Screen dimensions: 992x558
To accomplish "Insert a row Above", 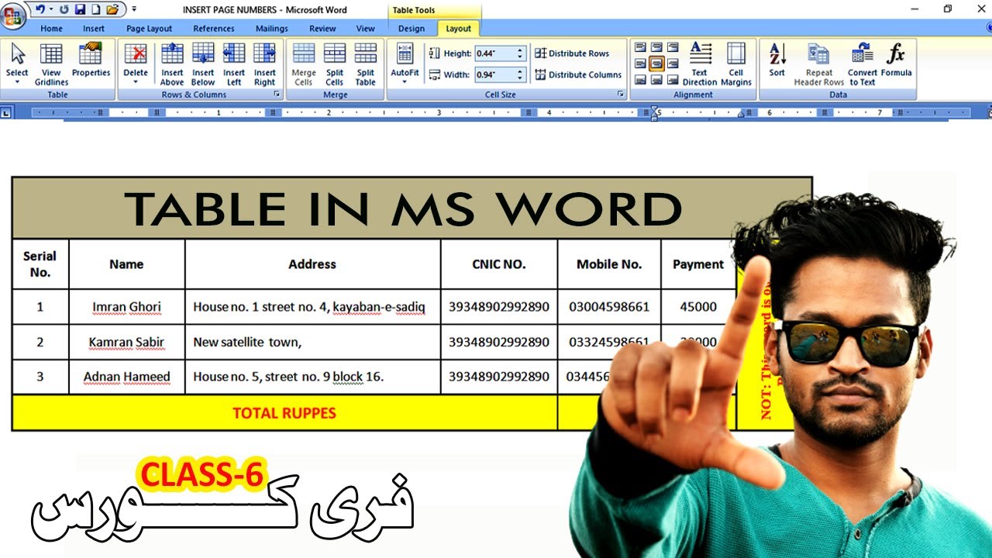I will 172,64.
